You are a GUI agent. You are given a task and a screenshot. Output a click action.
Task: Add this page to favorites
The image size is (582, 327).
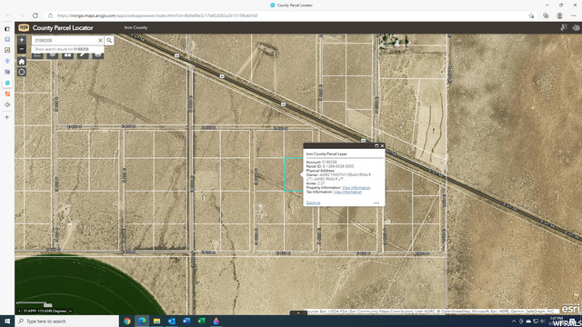coord(531,15)
